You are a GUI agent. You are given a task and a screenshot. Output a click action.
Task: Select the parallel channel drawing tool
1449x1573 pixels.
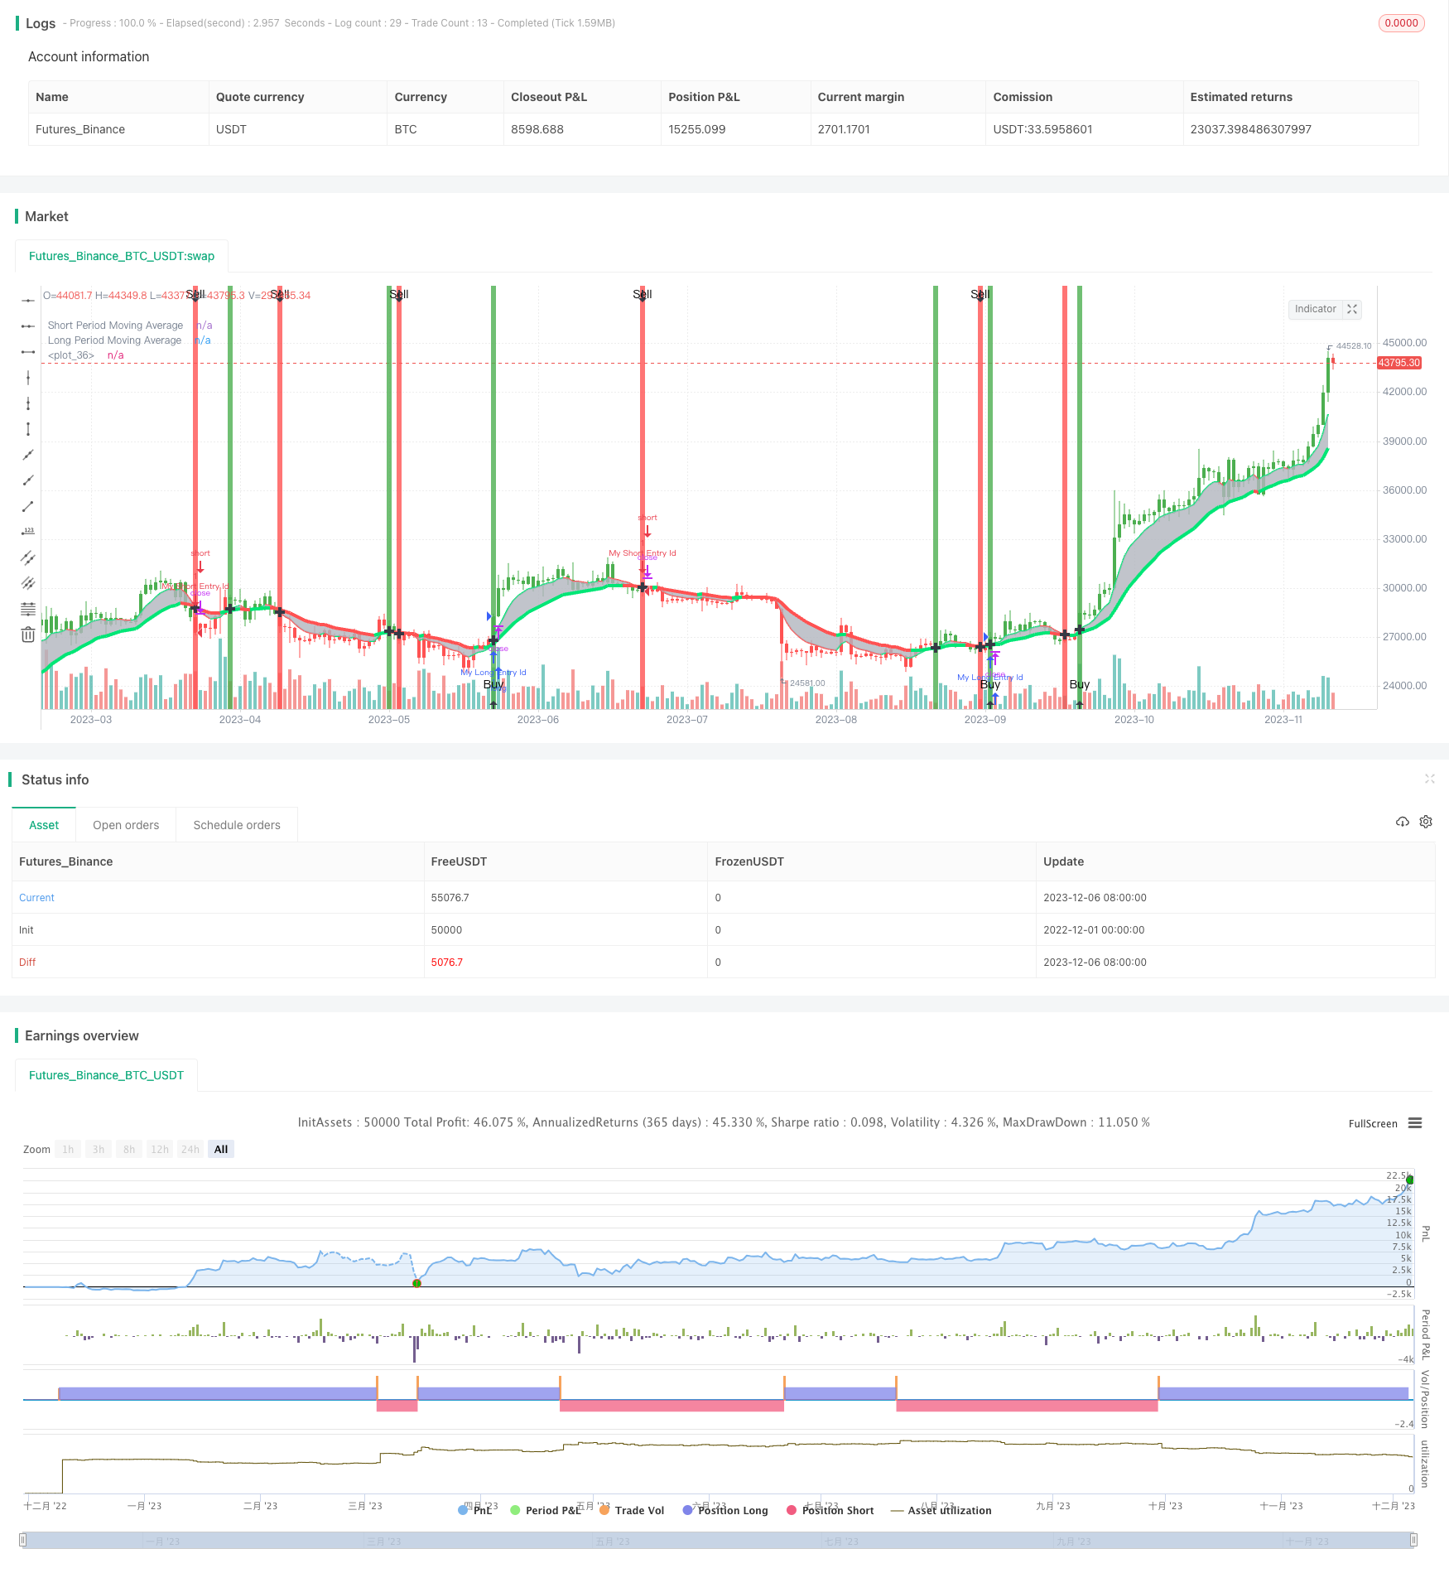(x=28, y=557)
